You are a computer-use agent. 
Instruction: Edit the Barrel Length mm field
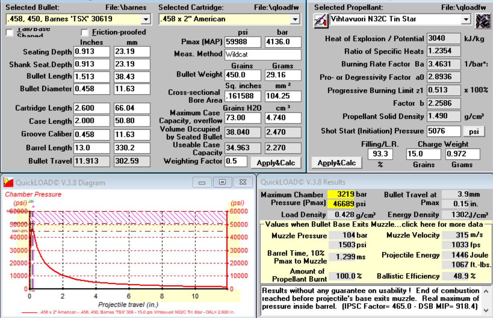[x=132, y=148]
